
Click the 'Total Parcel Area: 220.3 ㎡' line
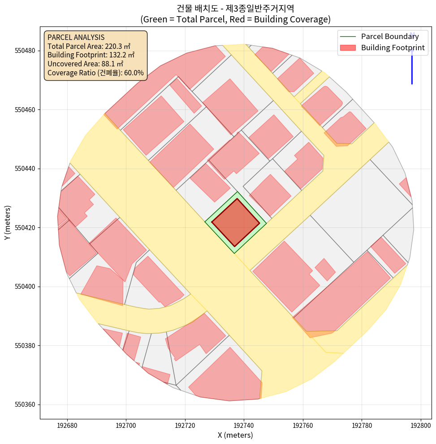point(91,46)
